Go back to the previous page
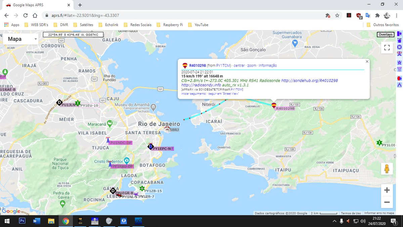The height and width of the screenshot is (227, 403). (x=6, y=15)
